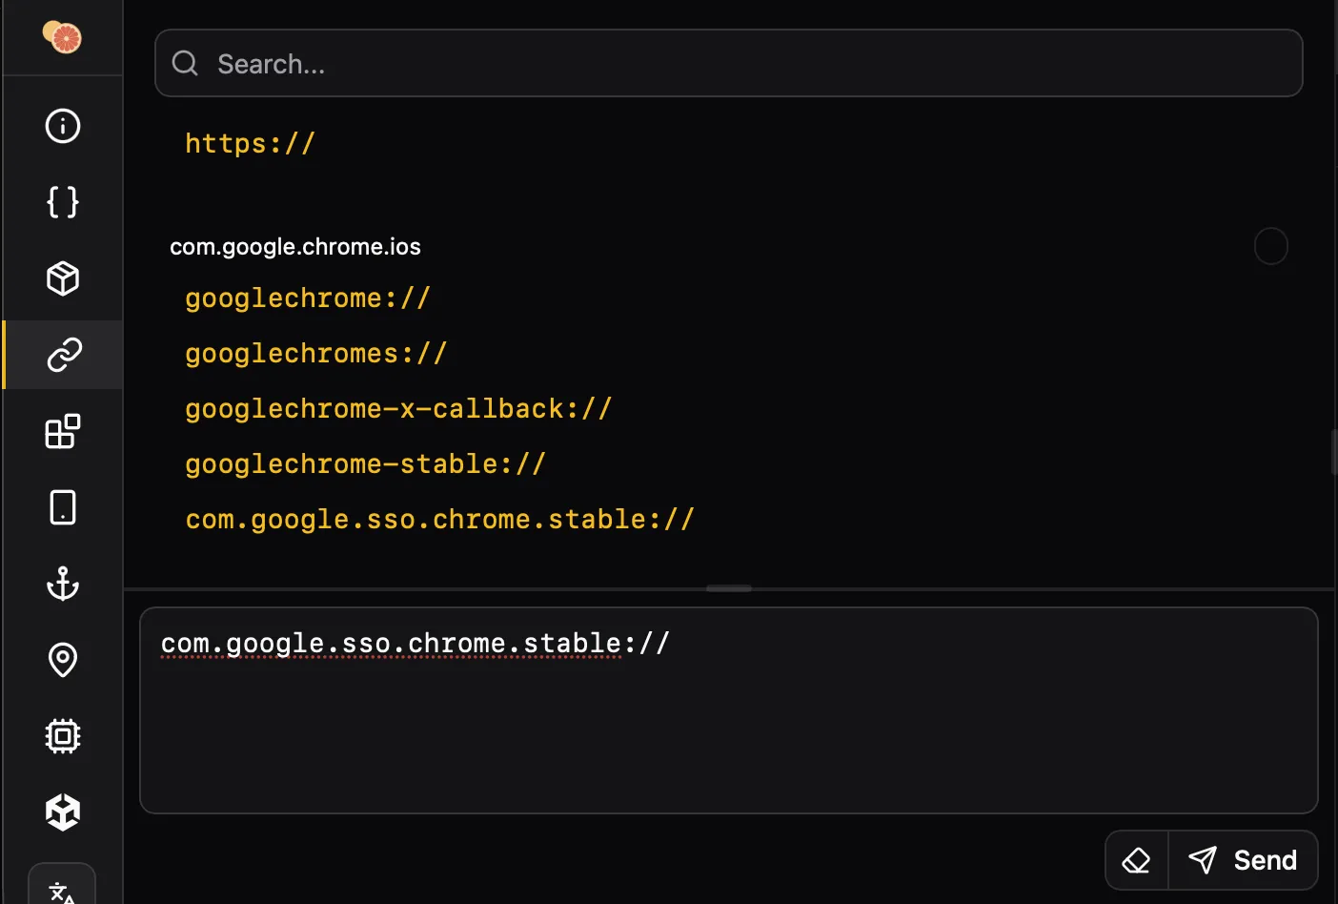Viewport: 1338px width, 904px height.
Task: Open the hooks anchor icon in the sidebar
Action: [x=62, y=583]
